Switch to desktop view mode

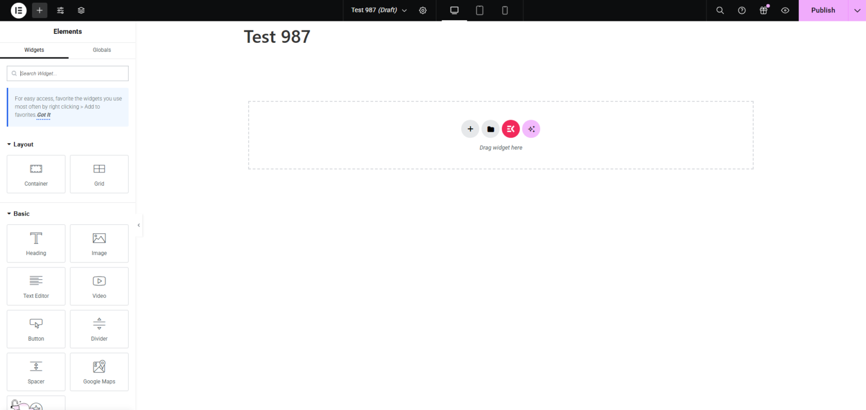click(454, 10)
